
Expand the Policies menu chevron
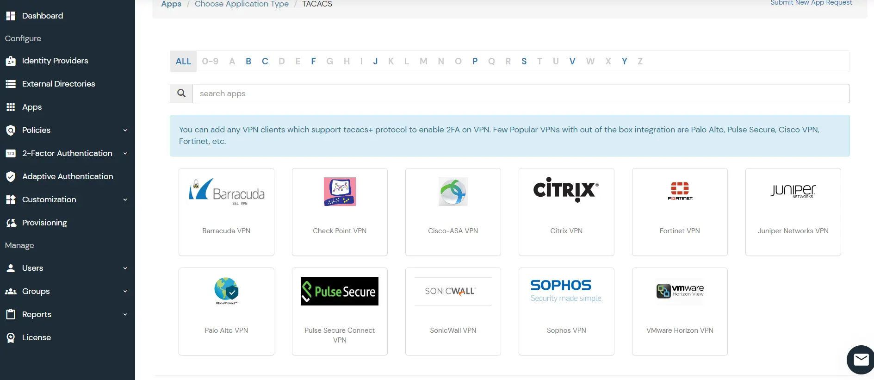click(x=125, y=131)
